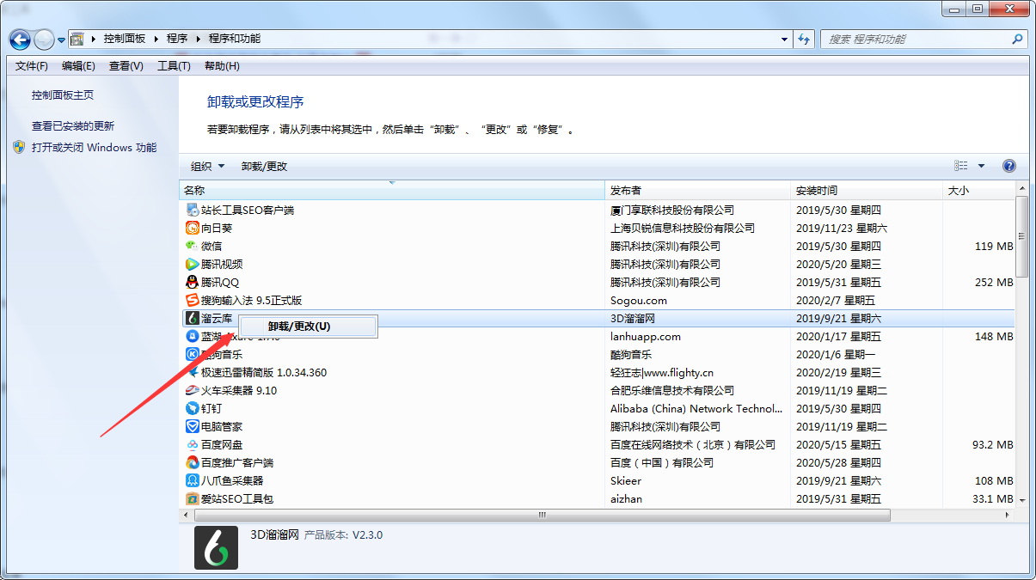Viewport: 1036px width, 580px height.
Task: Click the back navigation arrow button
Action: 21,40
